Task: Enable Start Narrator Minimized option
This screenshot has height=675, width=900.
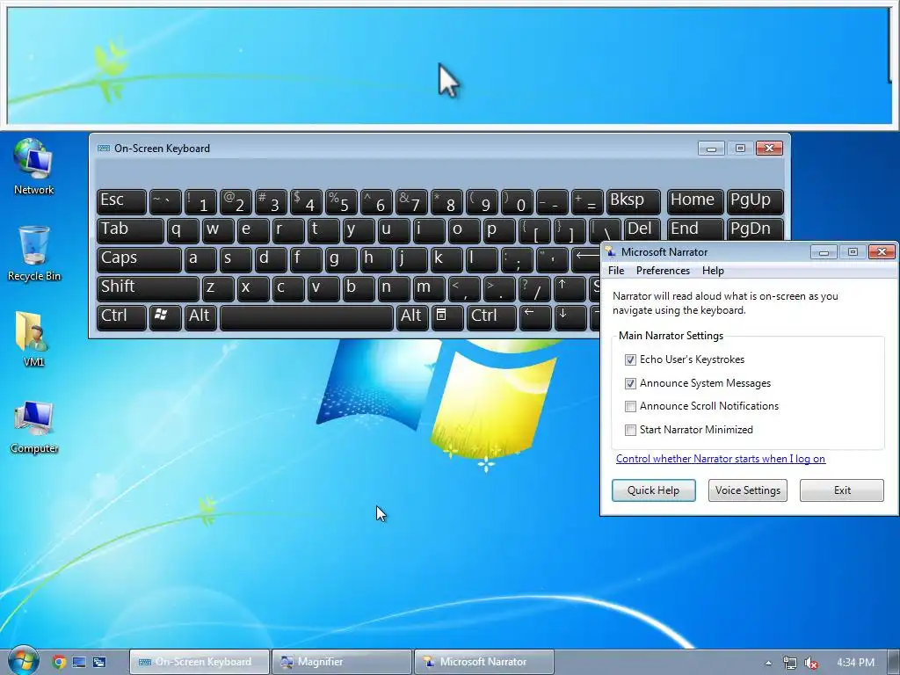Action: click(630, 430)
